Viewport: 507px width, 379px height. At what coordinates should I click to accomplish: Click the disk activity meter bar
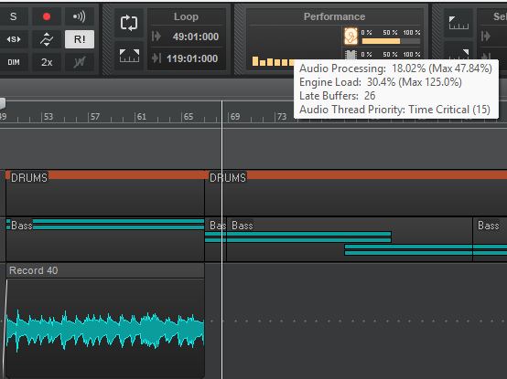pyautogui.click(x=391, y=41)
